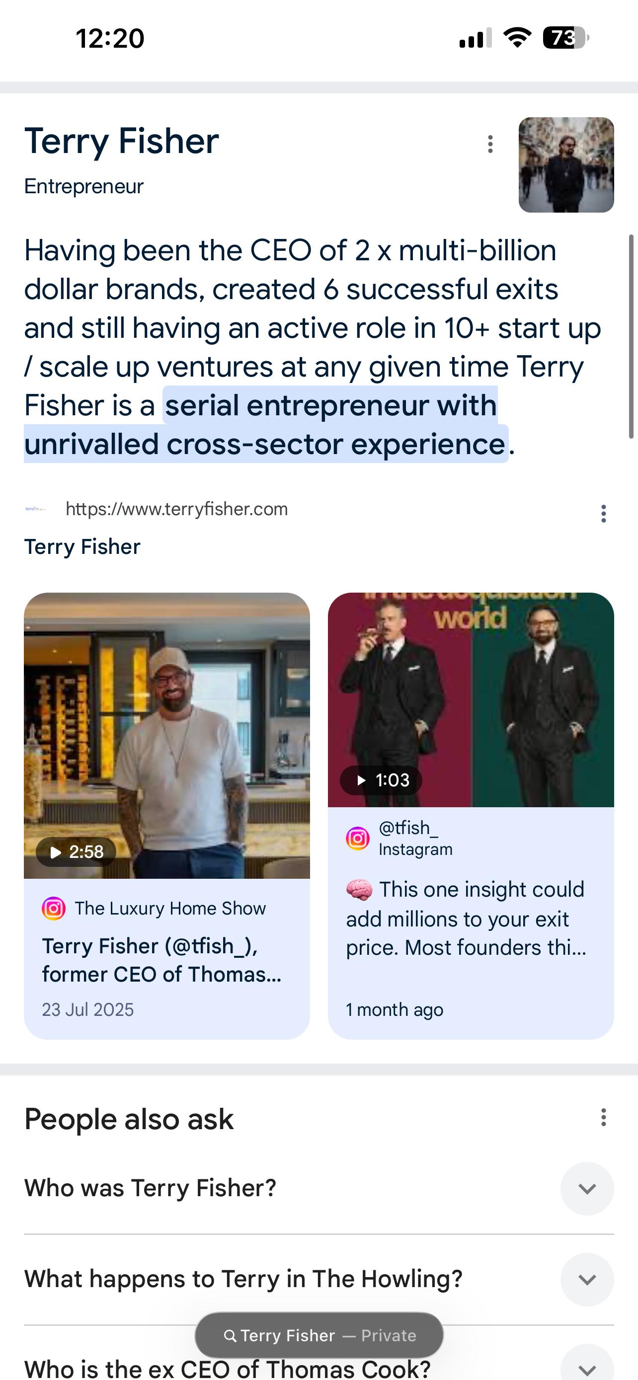
Task: Tap Terry Fisher profile photo thumbnail
Action: coord(565,165)
